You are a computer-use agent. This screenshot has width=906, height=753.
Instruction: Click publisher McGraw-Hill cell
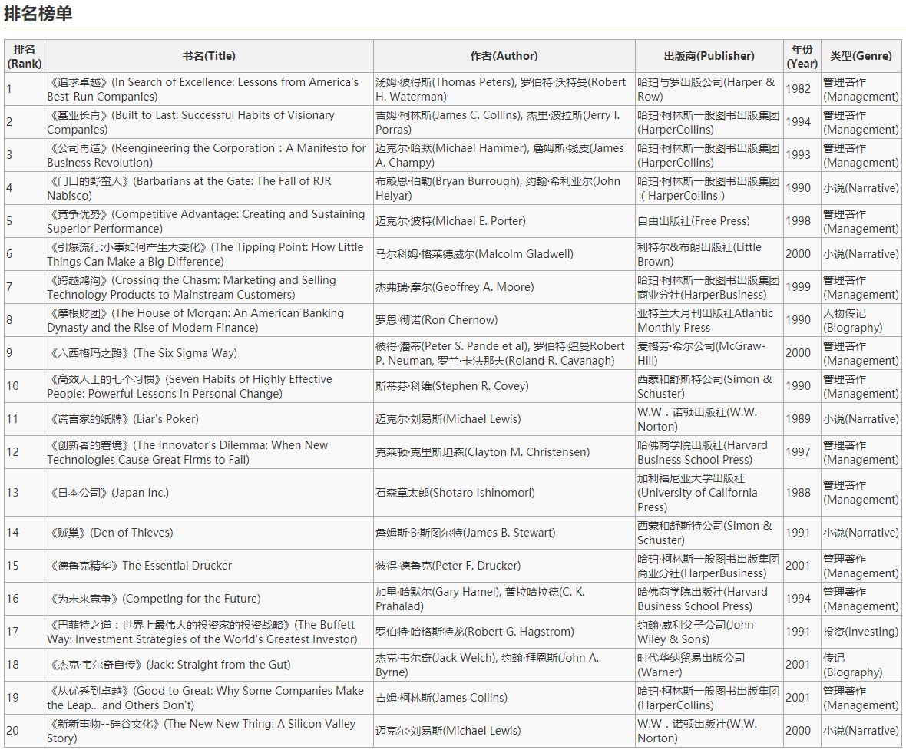click(709, 353)
